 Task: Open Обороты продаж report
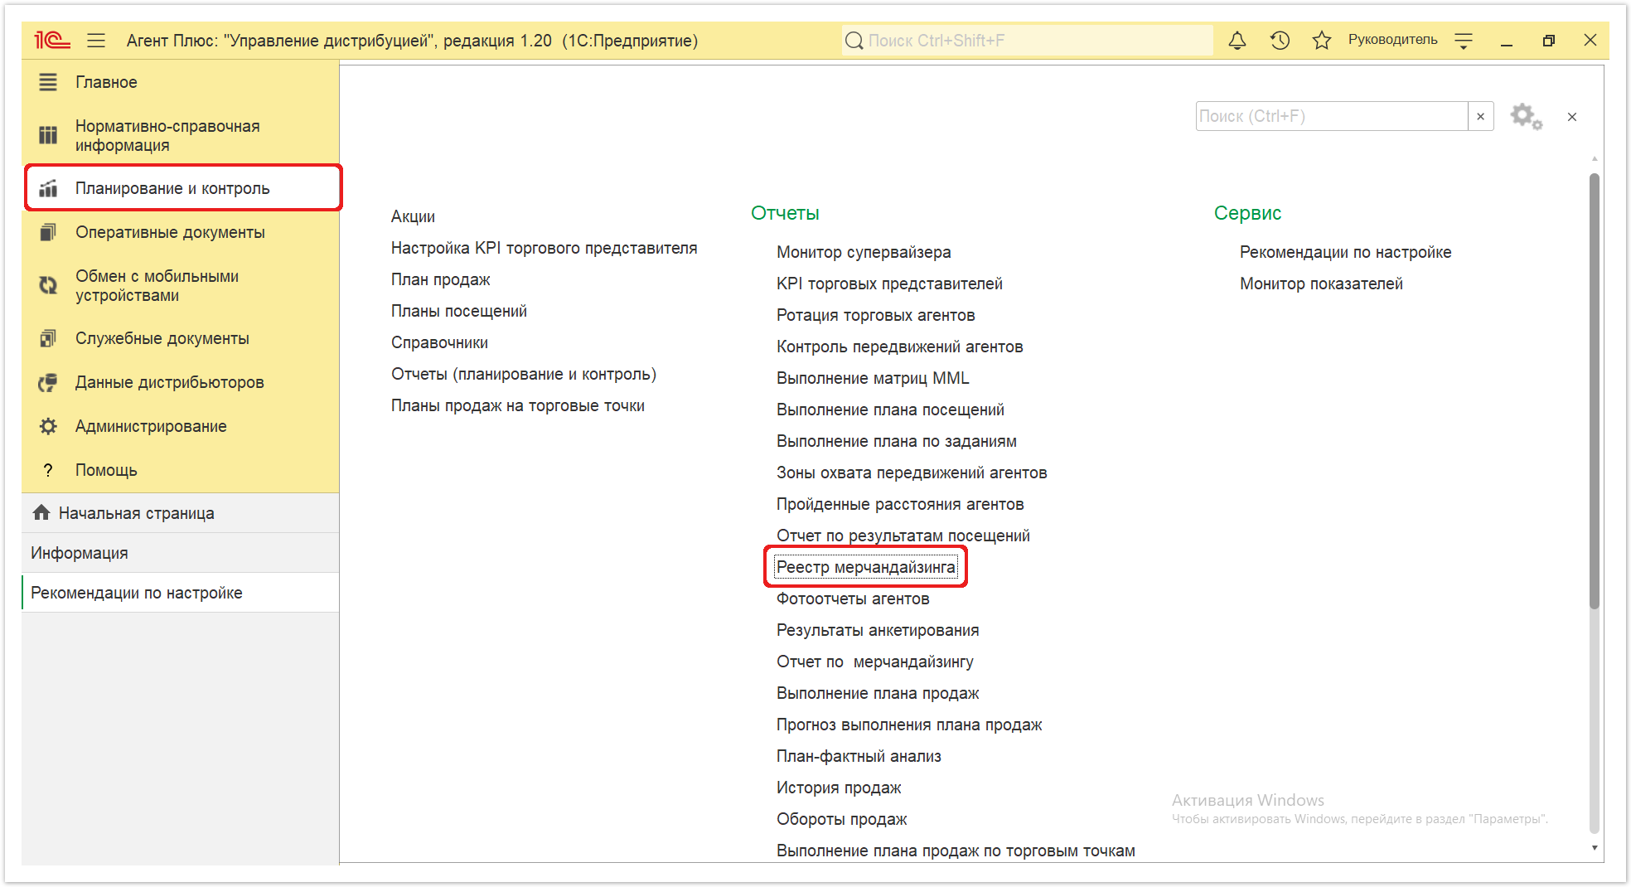click(x=841, y=819)
